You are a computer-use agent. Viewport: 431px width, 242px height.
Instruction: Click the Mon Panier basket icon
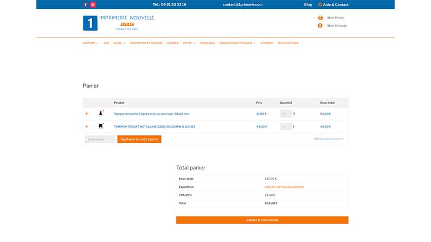point(320,18)
